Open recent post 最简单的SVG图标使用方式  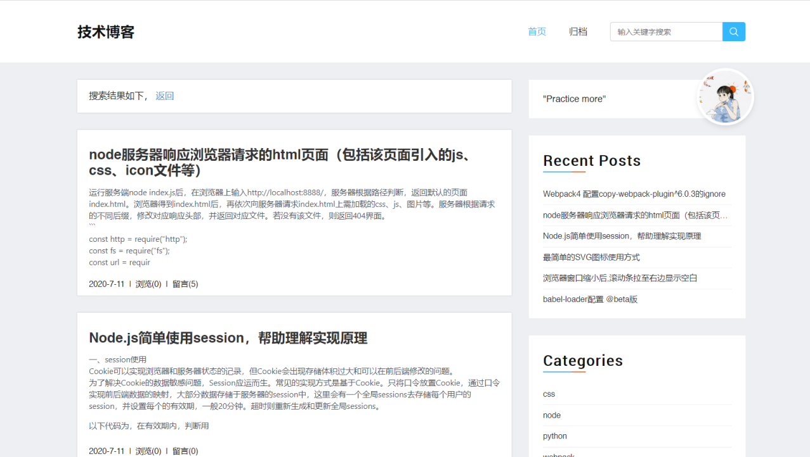click(x=591, y=257)
